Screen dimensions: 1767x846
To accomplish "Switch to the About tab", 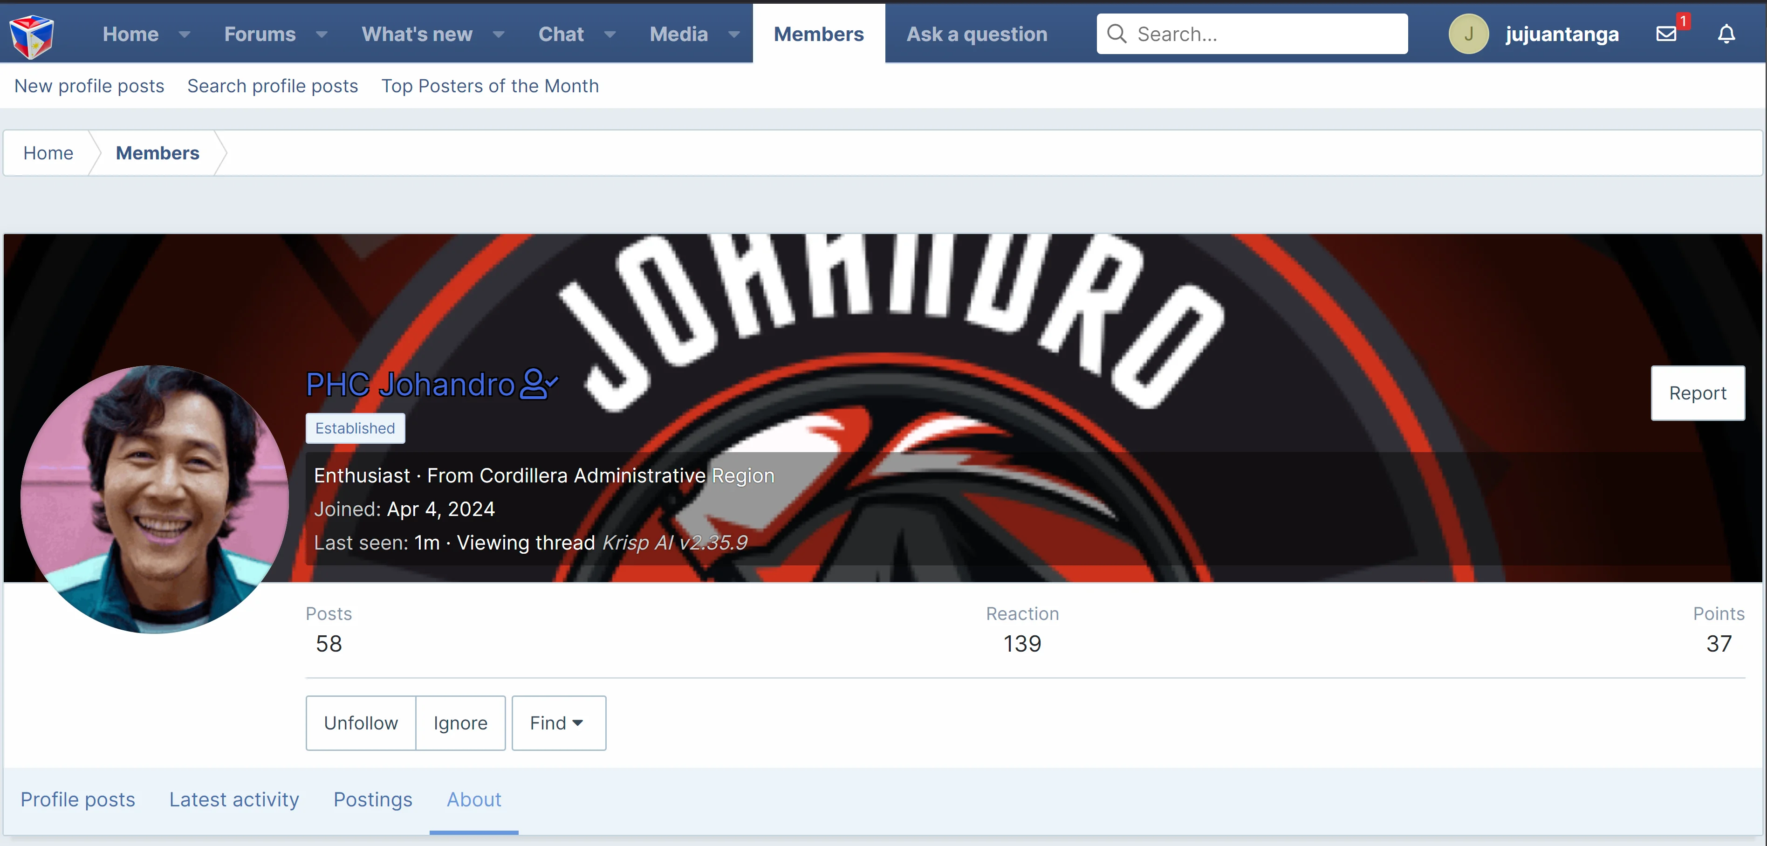I will coord(474,799).
